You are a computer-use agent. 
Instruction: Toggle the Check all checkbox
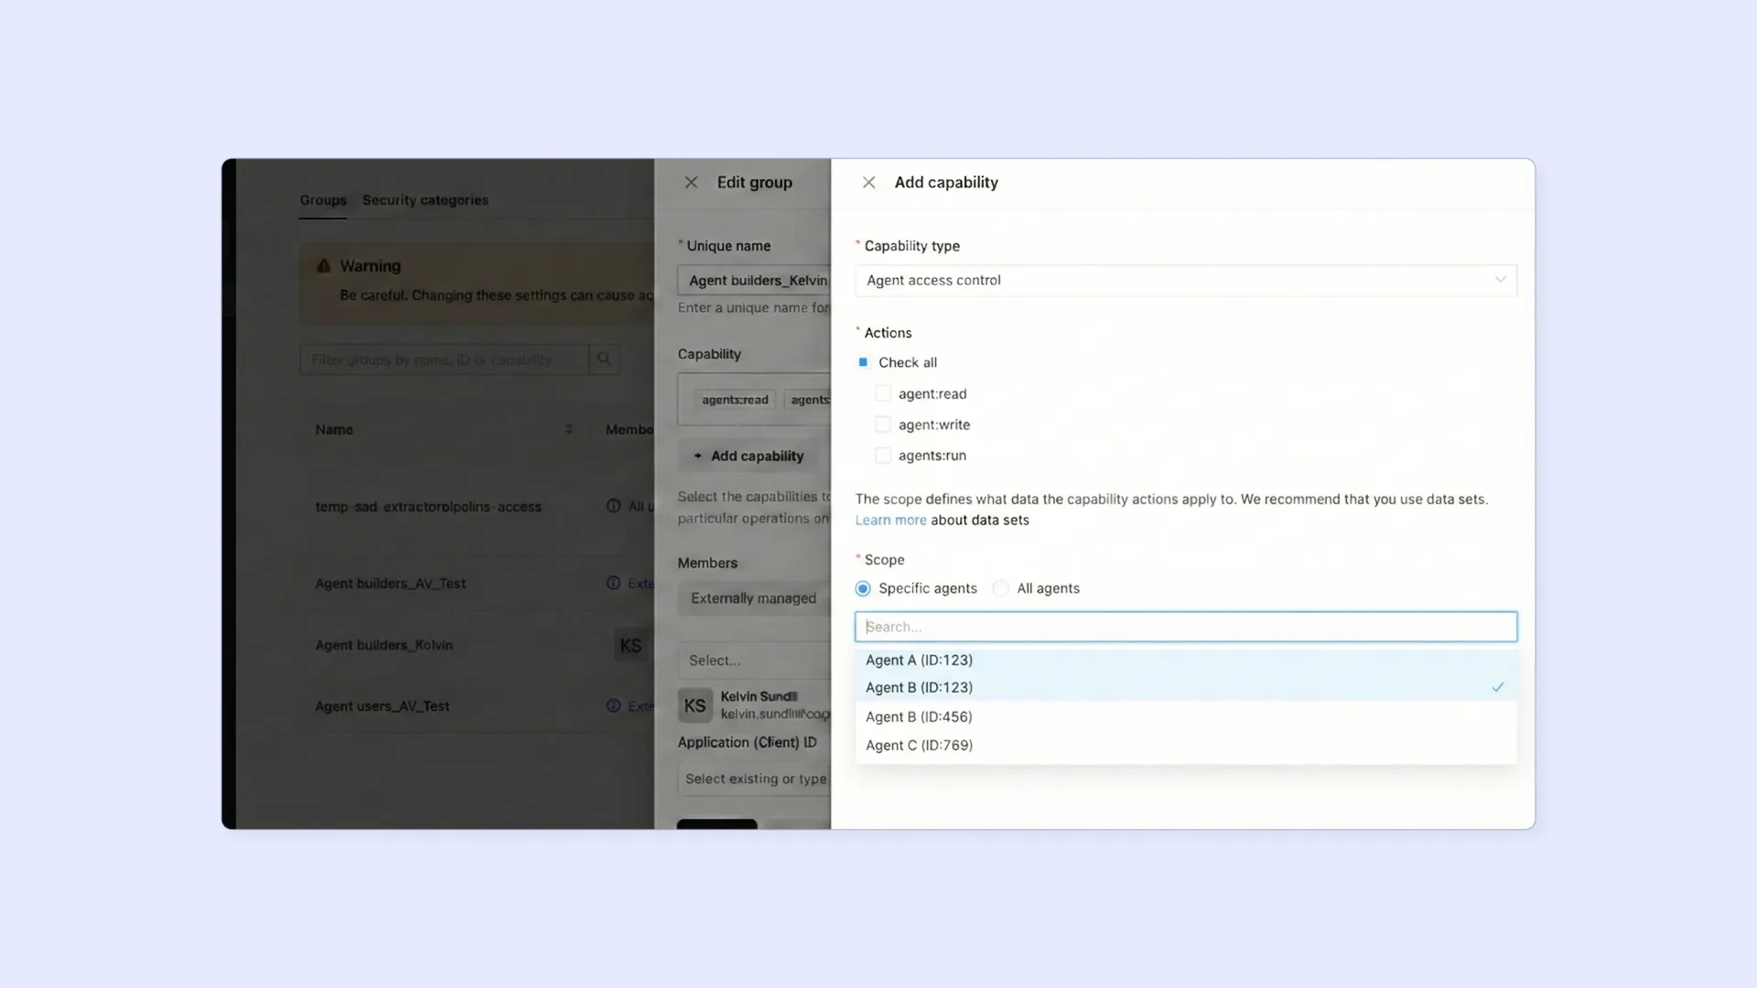coord(863,362)
